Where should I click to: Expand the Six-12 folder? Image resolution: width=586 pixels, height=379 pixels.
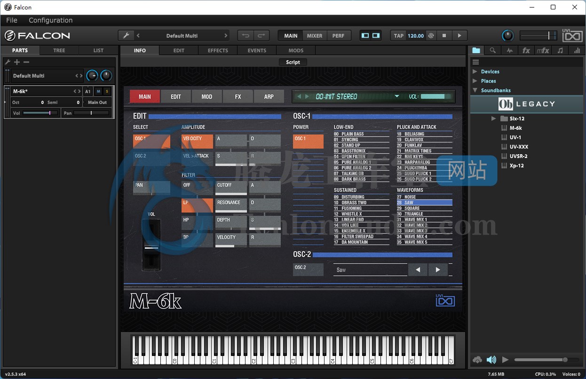(493, 118)
